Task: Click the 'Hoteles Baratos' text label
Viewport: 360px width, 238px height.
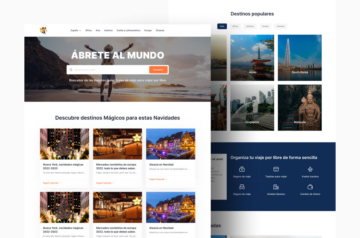Action: 276,194
